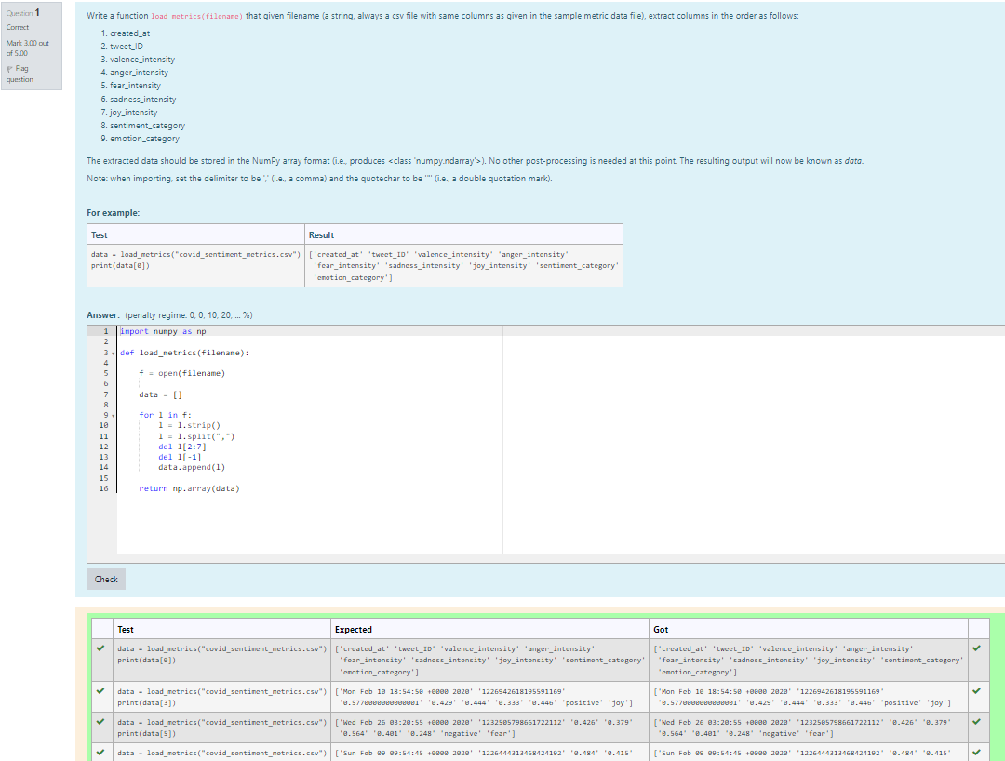
Task: Click line number 16 in editor gutter
Action: pos(104,488)
